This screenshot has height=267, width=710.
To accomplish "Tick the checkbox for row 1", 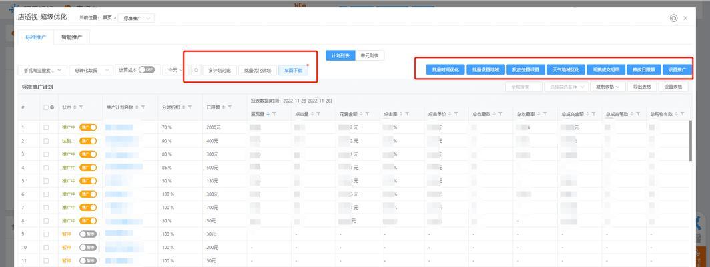I will coord(46,128).
